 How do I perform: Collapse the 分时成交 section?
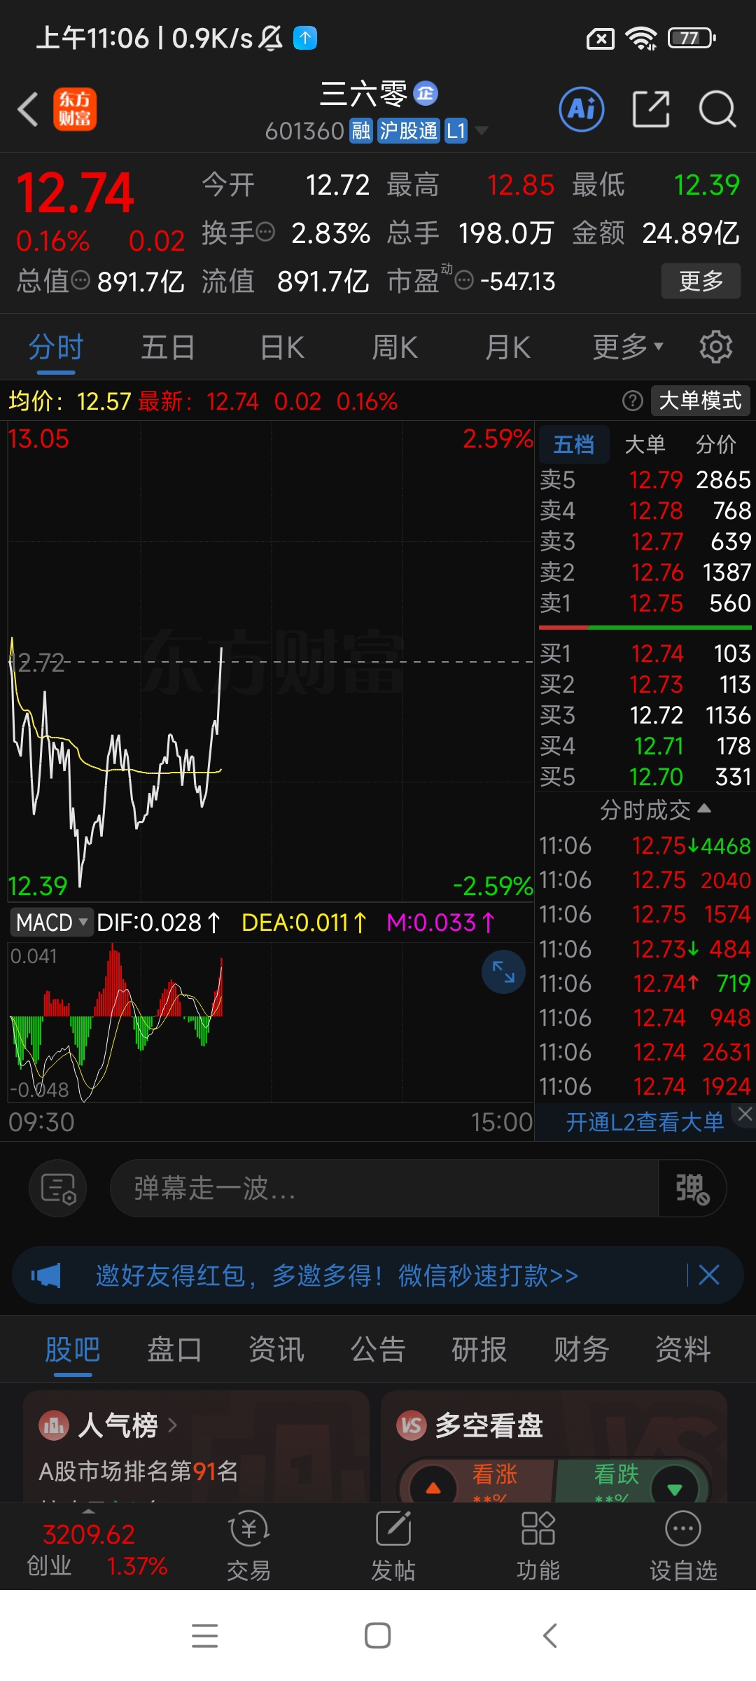655,810
